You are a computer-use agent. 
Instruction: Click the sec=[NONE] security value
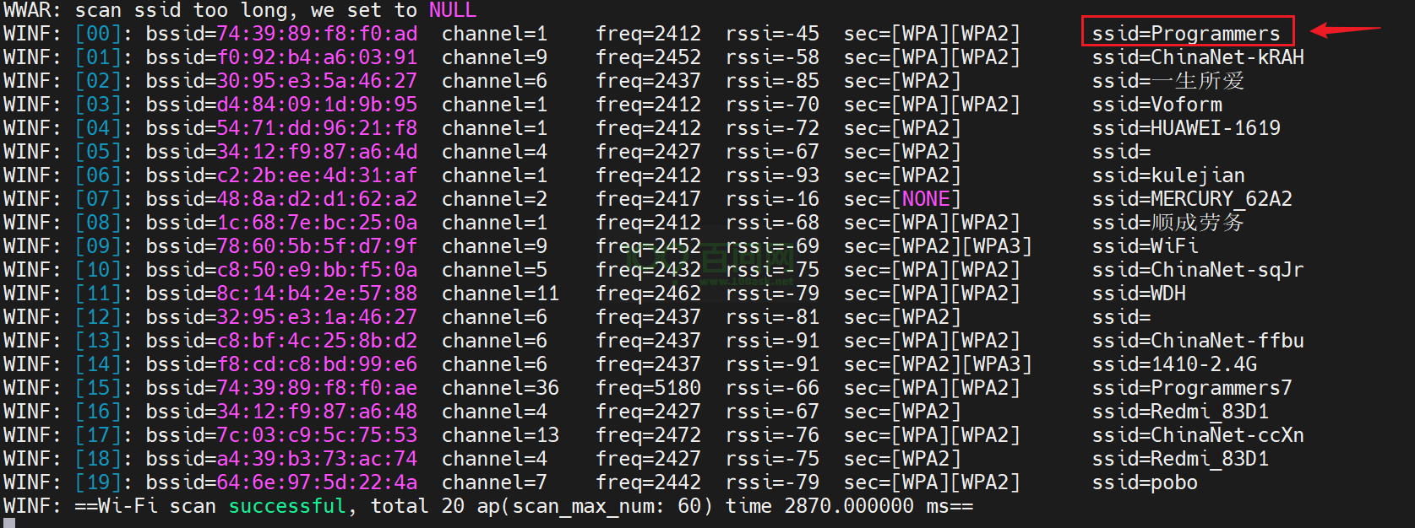coord(902,199)
